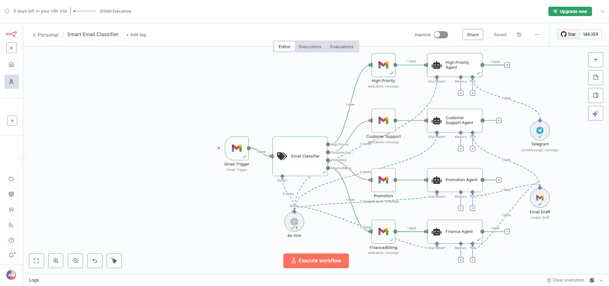Screen dimensions: 609x286
Task: Open the nodes panel via the plus icon
Action: click(595, 59)
